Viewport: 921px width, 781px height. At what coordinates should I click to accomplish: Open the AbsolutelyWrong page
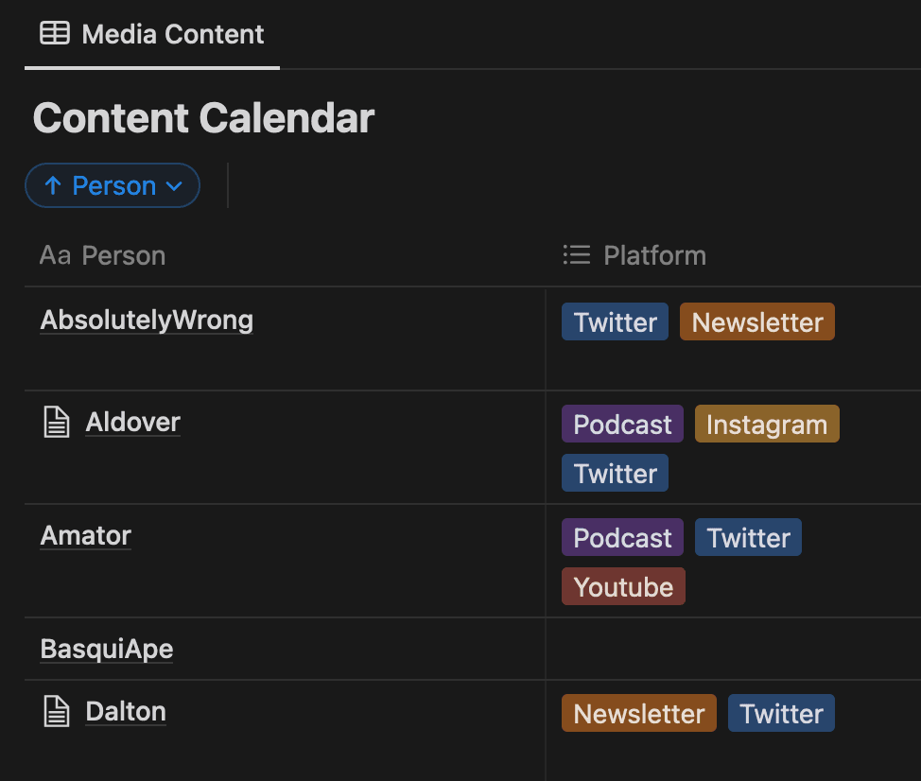147,321
